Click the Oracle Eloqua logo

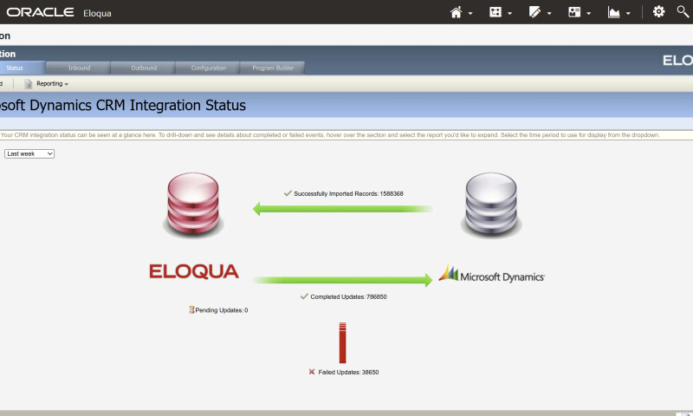pyautogui.click(x=59, y=12)
